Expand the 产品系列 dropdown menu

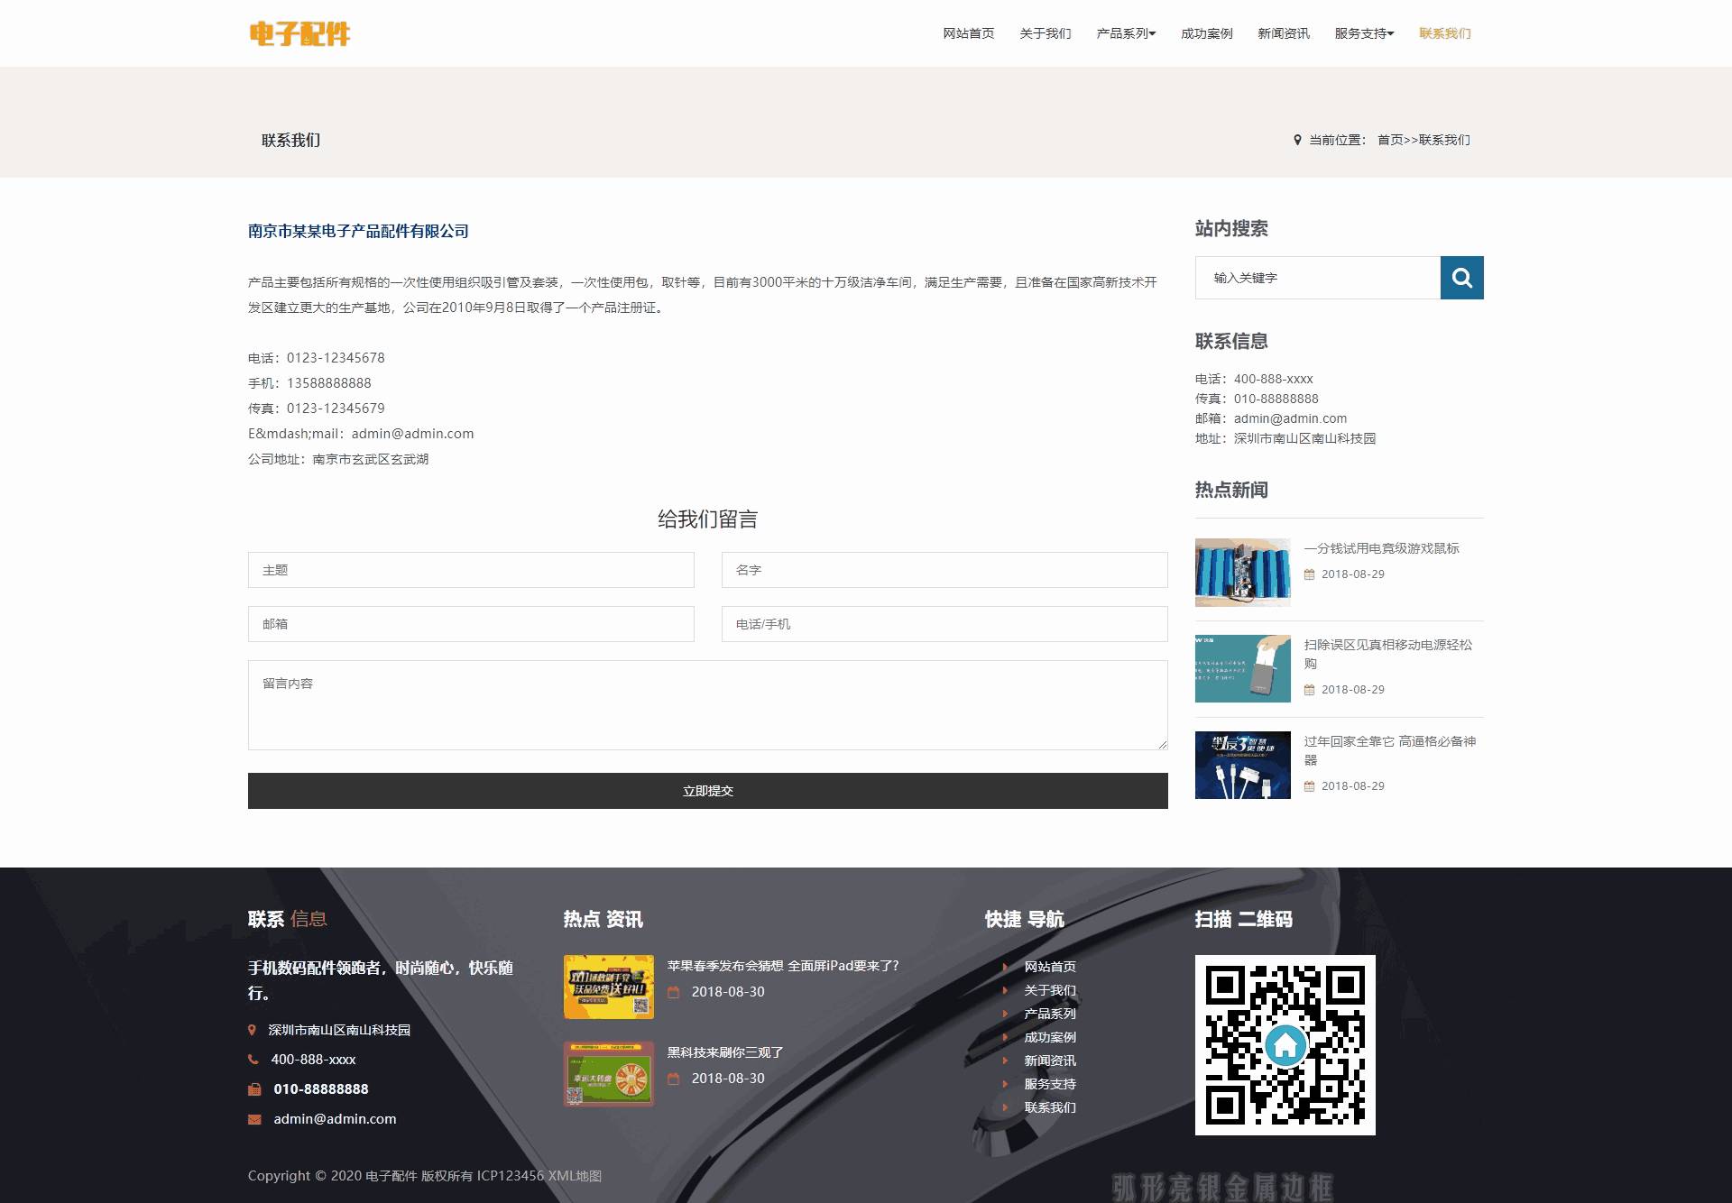point(1125,33)
